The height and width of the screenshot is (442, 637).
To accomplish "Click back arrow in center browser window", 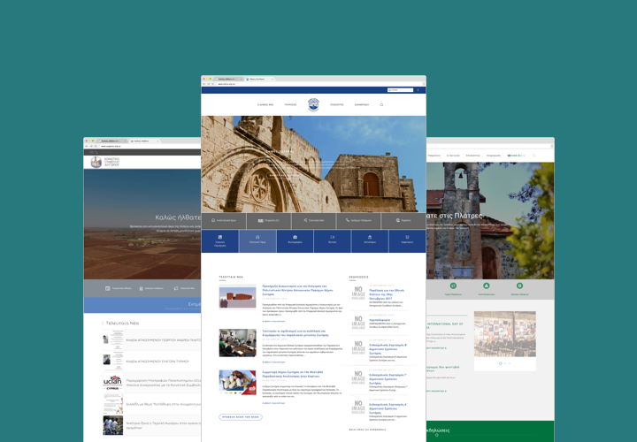I will [x=204, y=84].
